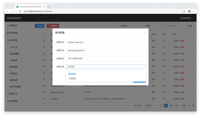Click the browser home icon
Viewport: 201px width, 117px height.
(20, 11)
